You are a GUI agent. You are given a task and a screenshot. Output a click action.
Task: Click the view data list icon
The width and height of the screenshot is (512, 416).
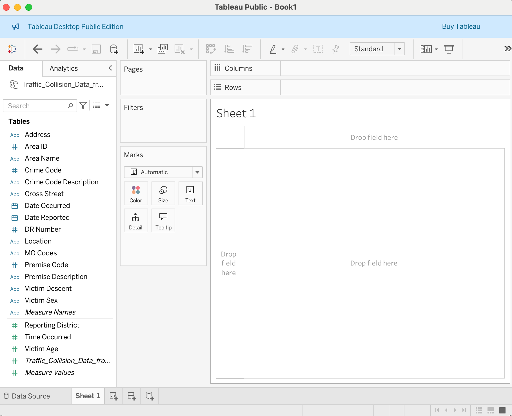coord(96,105)
